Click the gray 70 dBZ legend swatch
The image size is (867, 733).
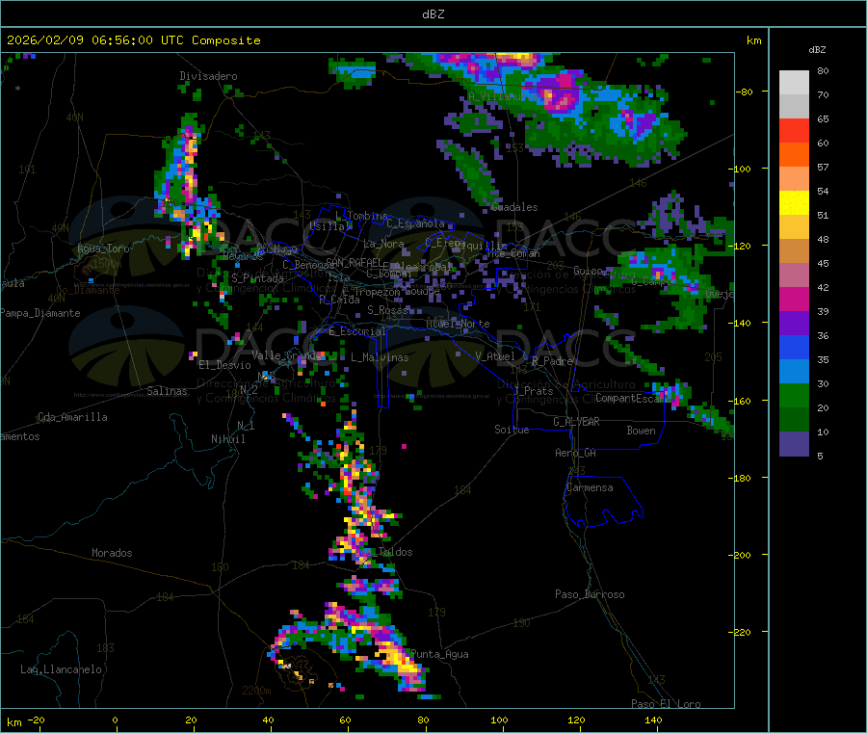(794, 107)
